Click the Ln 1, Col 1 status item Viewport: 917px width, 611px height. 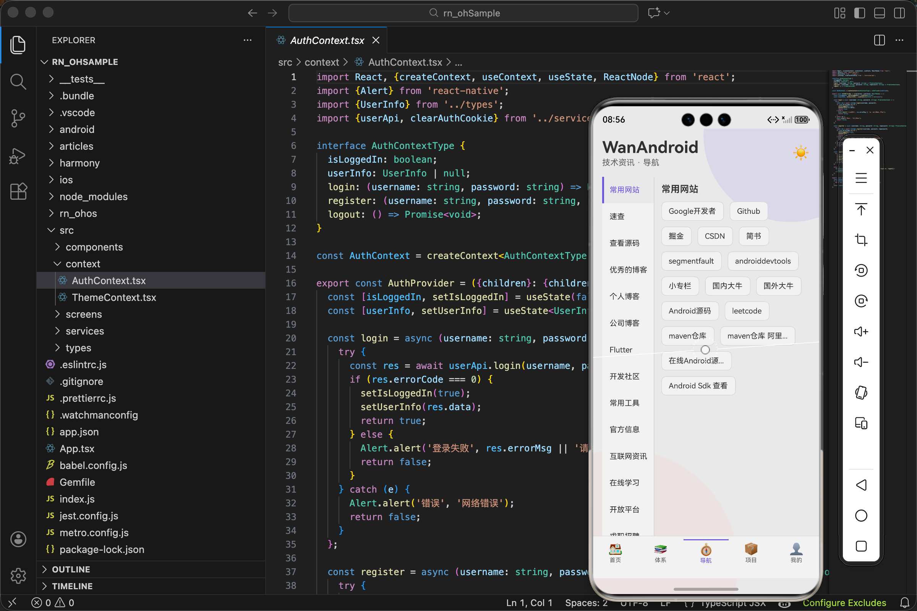529,603
